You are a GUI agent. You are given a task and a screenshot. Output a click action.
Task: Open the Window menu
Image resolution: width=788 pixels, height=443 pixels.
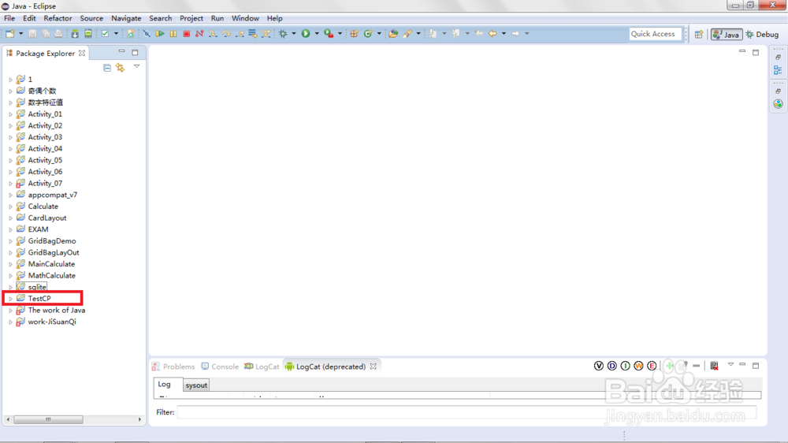(x=245, y=18)
